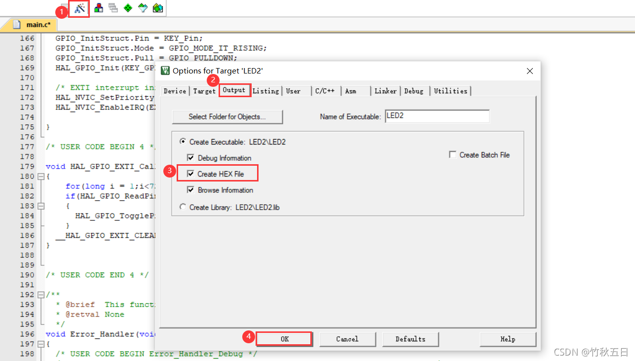Select the Output tab

[234, 90]
